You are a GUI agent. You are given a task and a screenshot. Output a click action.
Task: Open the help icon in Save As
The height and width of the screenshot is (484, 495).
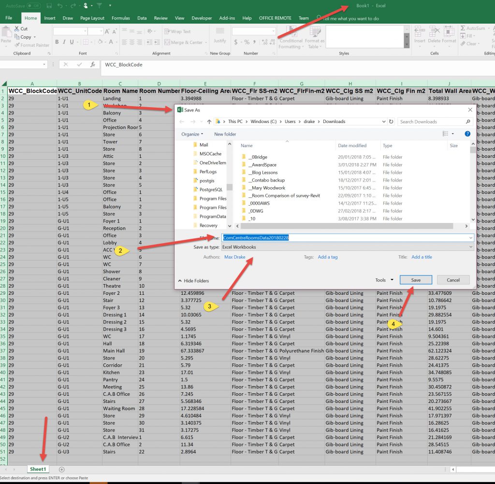point(467,134)
